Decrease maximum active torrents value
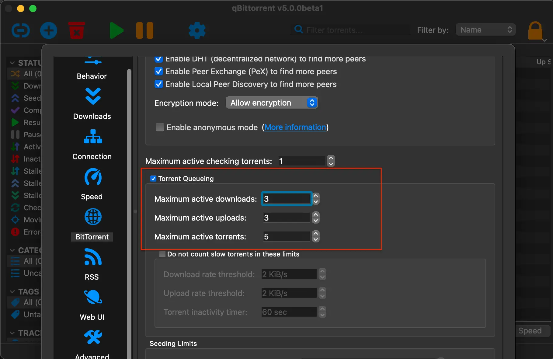 coord(316,240)
